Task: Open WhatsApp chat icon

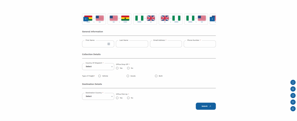Action: (293, 109)
